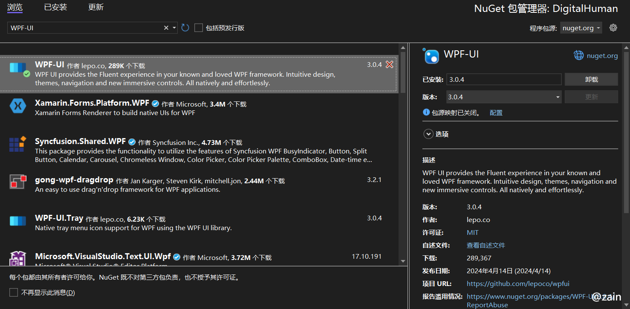
Task: Select the Syncfusion.Shared.WPF package title
Action: tap(81, 141)
